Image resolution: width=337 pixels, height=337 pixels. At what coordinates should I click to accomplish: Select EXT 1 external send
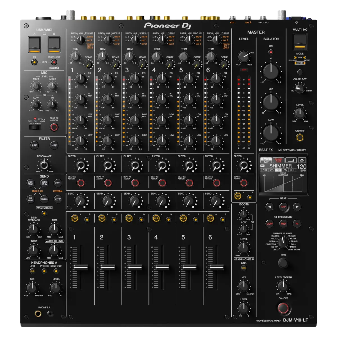click(58, 183)
